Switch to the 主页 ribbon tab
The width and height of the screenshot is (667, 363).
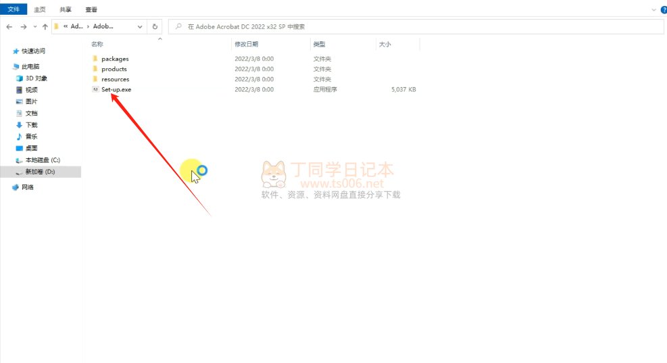pyautogui.click(x=40, y=9)
